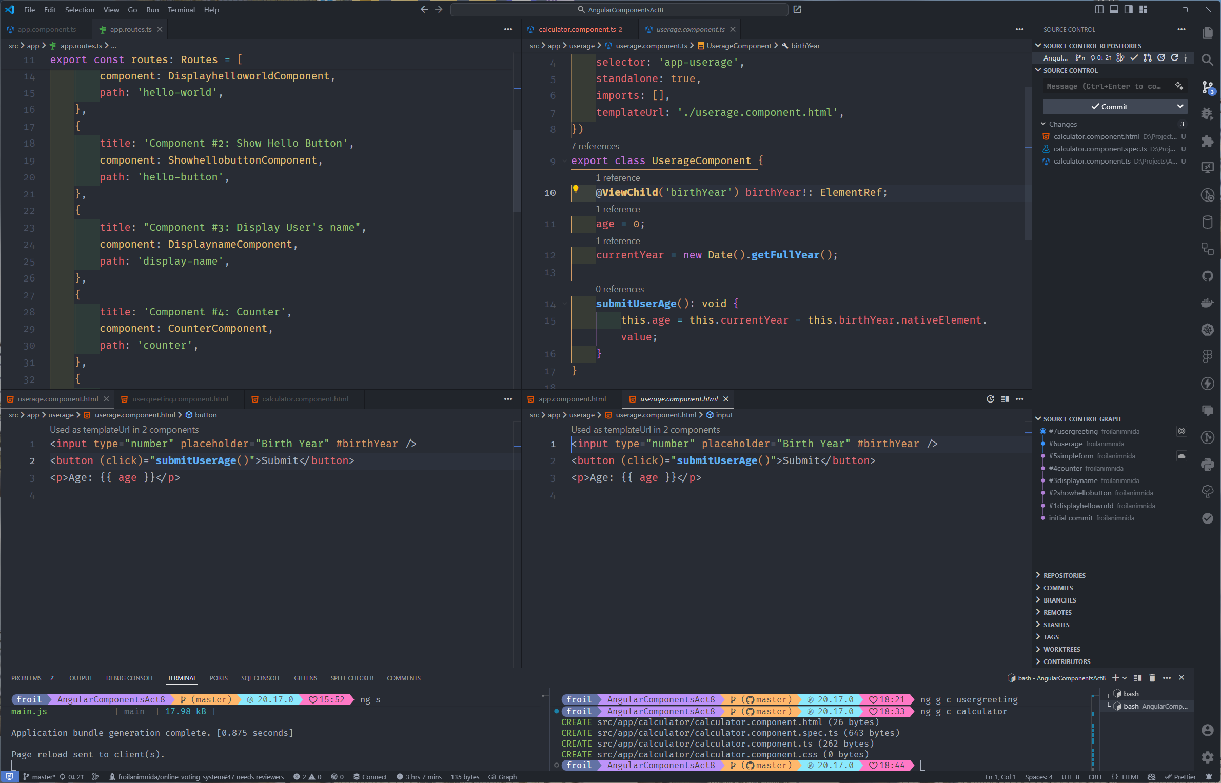
Task: Switch to the PROBLEMS panel tab
Action: click(27, 678)
